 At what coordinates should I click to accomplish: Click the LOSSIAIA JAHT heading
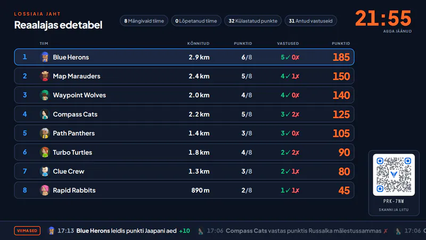point(37,14)
